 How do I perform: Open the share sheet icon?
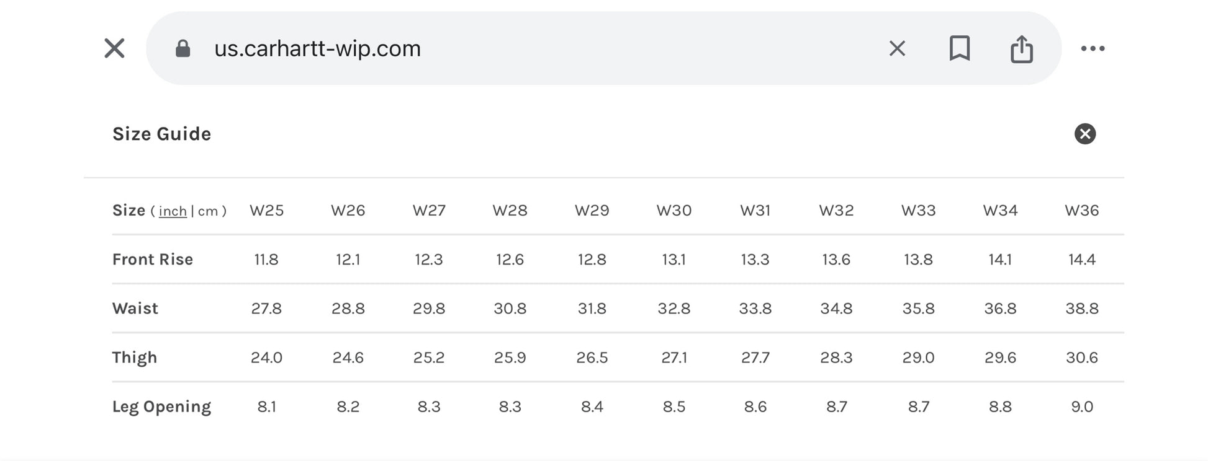tap(1021, 48)
